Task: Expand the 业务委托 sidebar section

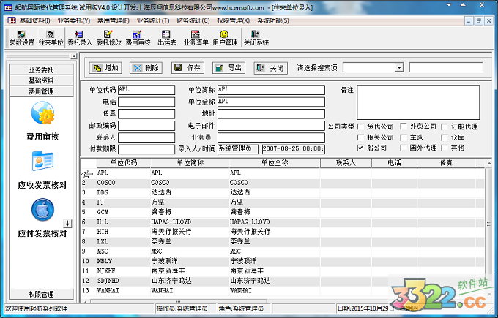Action: pos(41,69)
